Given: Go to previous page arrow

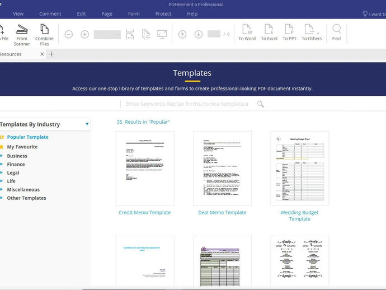Looking at the screenshot, I should click(x=182, y=34).
